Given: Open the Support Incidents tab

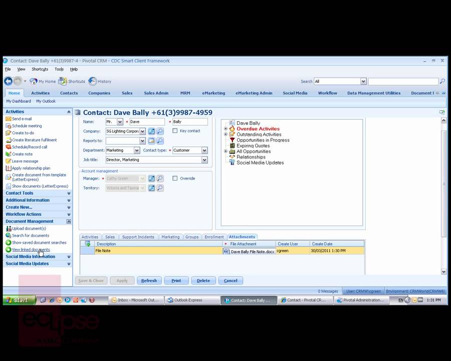Looking at the screenshot, I should [x=138, y=237].
